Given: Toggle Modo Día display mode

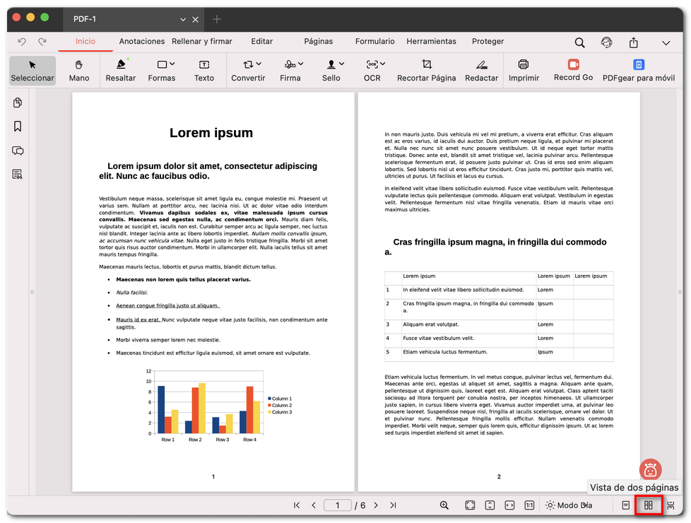Looking at the screenshot, I should coord(569,505).
